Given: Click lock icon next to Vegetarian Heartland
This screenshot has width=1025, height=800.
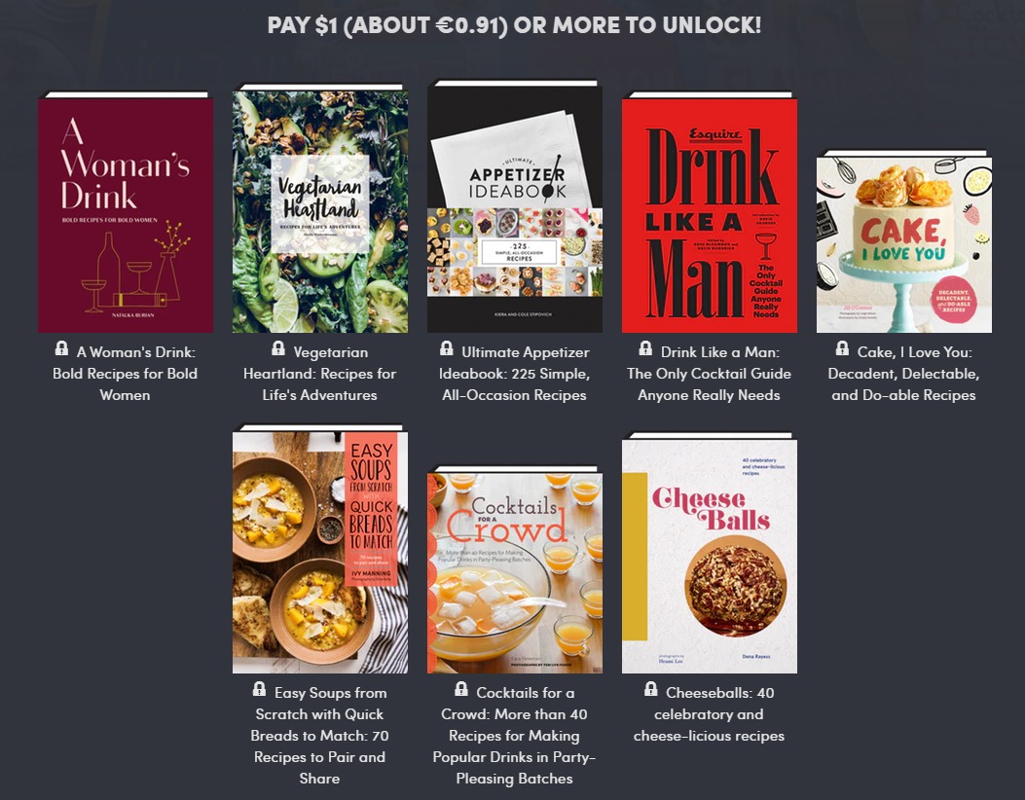Looking at the screenshot, I should (277, 348).
